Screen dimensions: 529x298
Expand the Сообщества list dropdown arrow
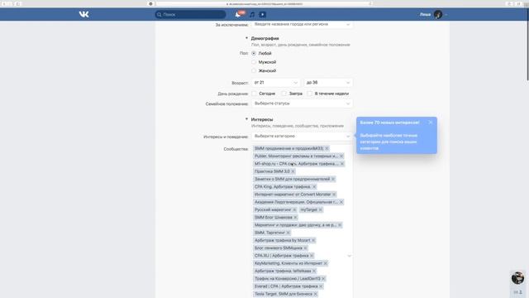coord(349,256)
